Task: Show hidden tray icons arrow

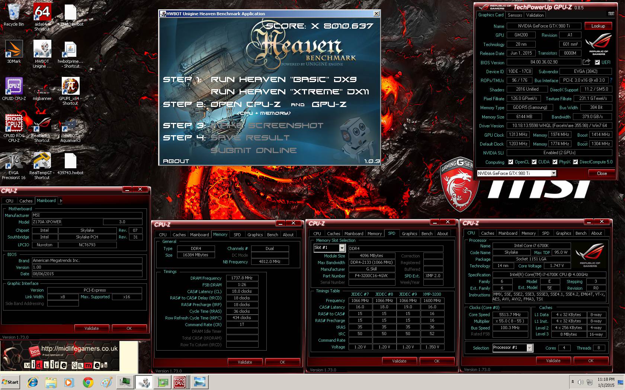Action: coord(573,382)
